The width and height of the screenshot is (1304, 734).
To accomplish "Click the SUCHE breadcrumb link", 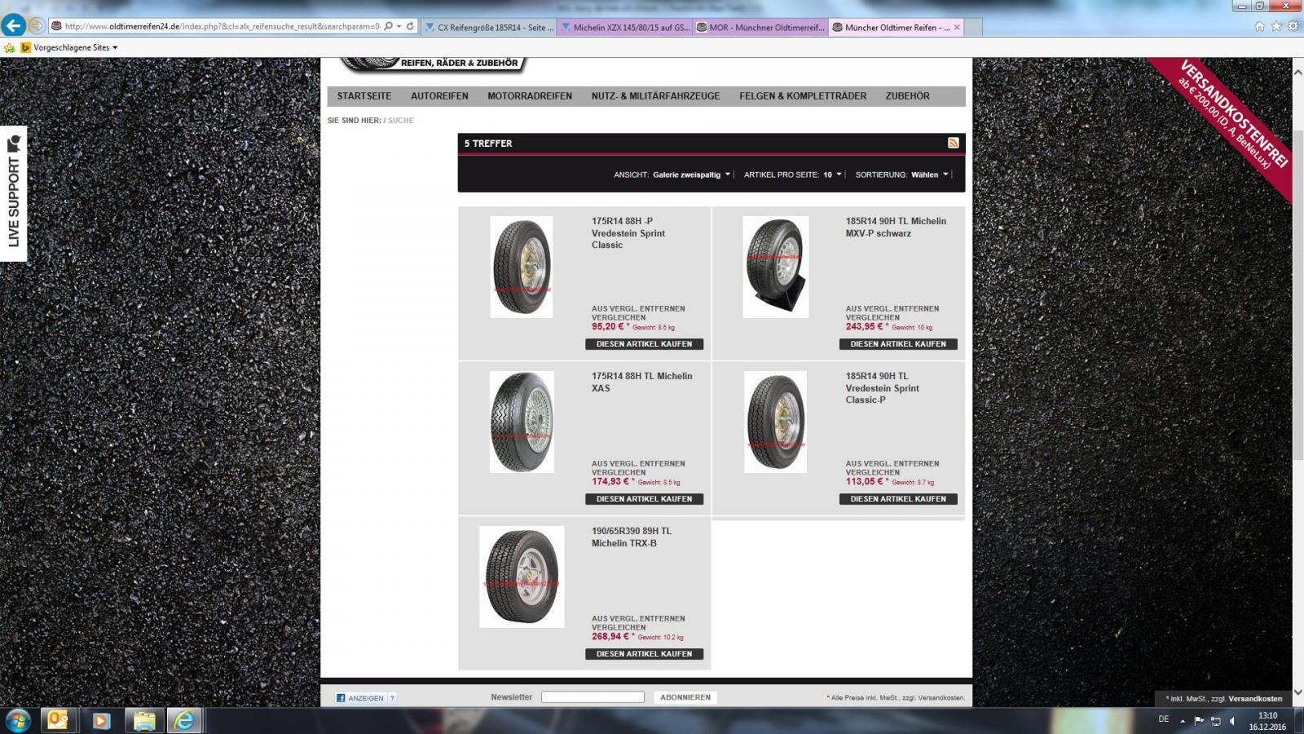I will click(x=401, y=121).
